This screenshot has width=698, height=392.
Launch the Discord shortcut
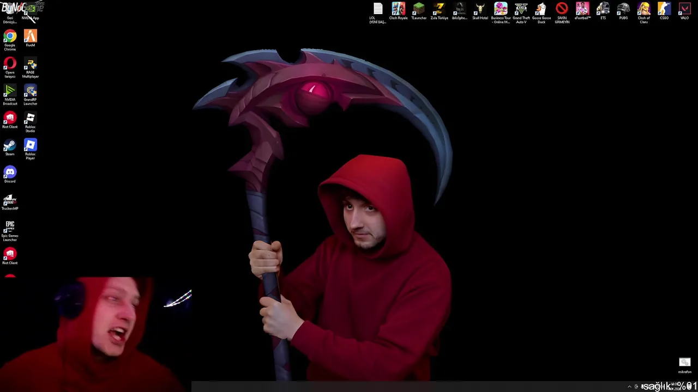point(10,174)
